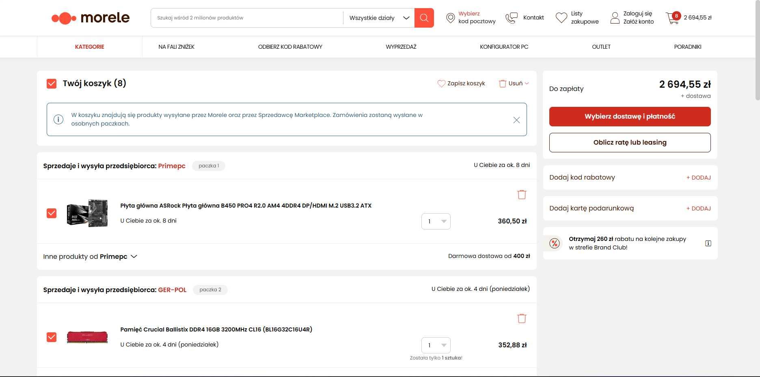Image resolution: width=760 pixels, height=377 pixels.
Task: Open the OUTLET menu item
Action: click(601, 47)
